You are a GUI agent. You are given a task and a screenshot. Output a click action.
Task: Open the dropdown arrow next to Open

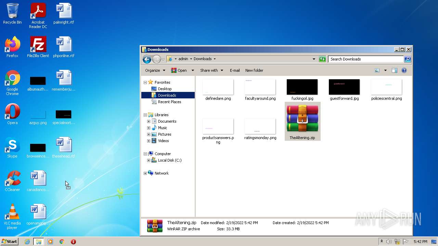pyautogui.click(x=193, y=70)
